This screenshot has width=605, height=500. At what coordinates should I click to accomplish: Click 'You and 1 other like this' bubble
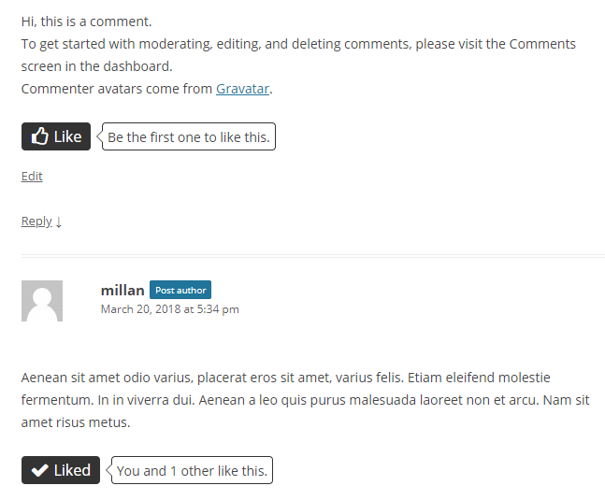pyautogui.click(x=192, y=470)
